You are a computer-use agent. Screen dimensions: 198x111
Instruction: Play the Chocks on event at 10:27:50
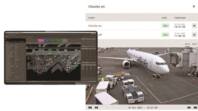pos(194,26)
